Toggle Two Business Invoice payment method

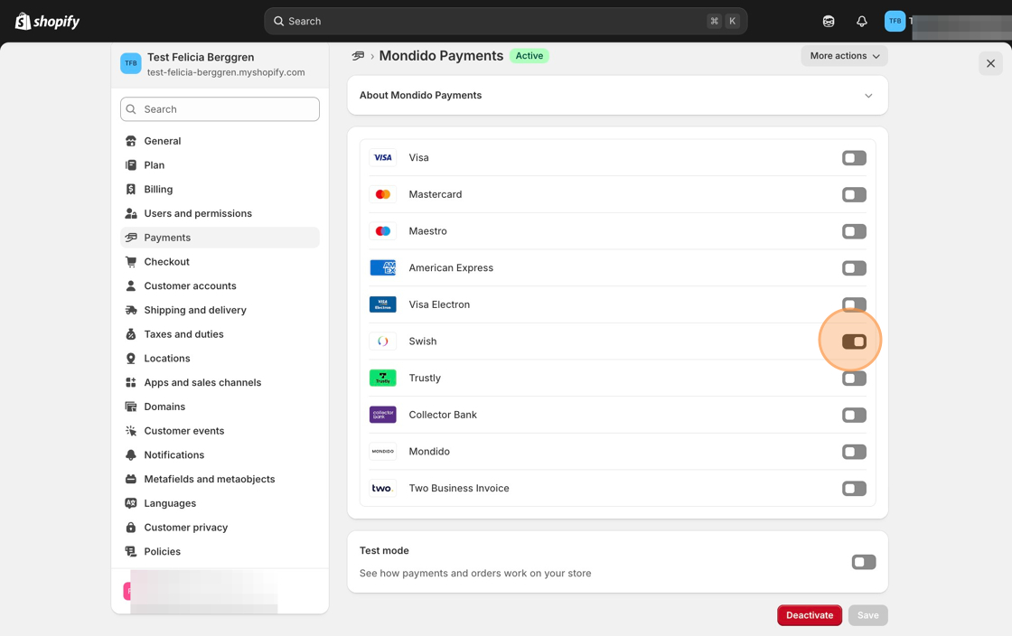click(x=854, y=488)
